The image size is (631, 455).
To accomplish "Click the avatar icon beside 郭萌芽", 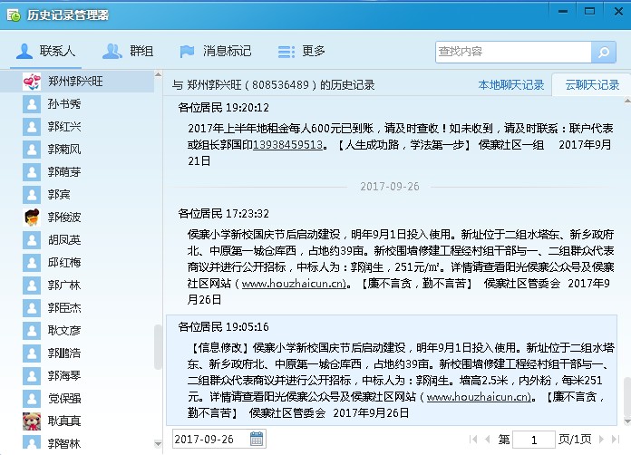I will (x=32, y=172).
